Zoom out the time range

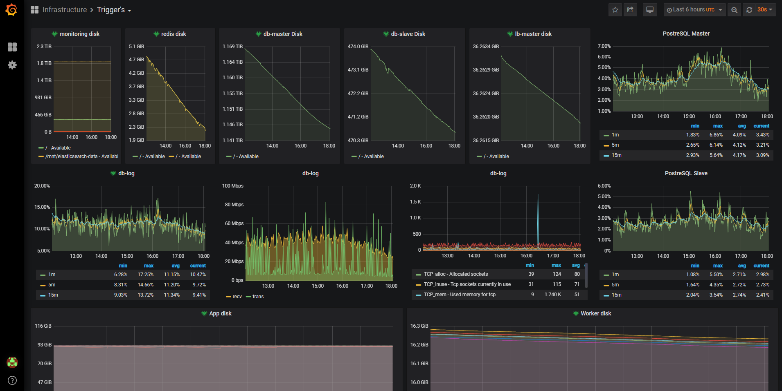pyautogui.click(x=734, y=10)
